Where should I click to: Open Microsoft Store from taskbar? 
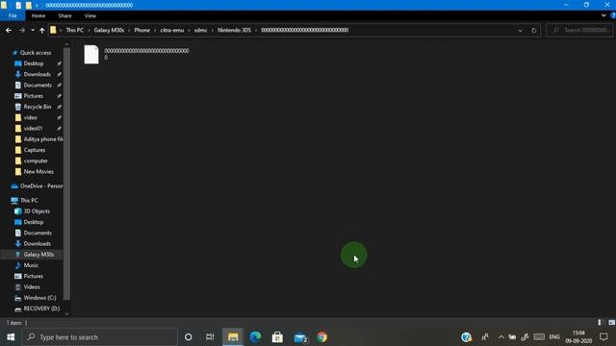click(277, 337)
